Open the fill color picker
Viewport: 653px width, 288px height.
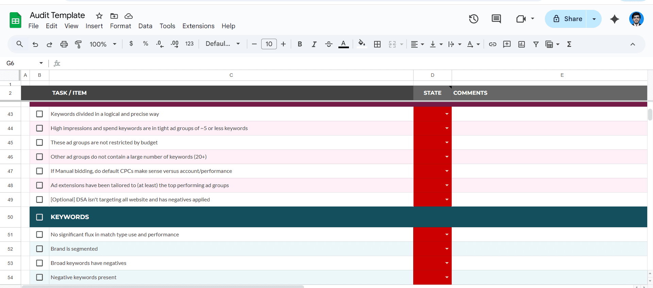[362, 44]
